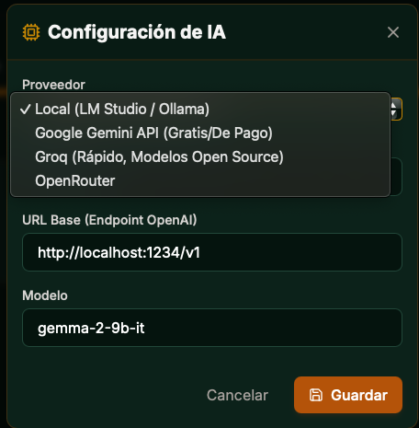Click the floppy disk icon in Guardar

[x=316, y=395]
